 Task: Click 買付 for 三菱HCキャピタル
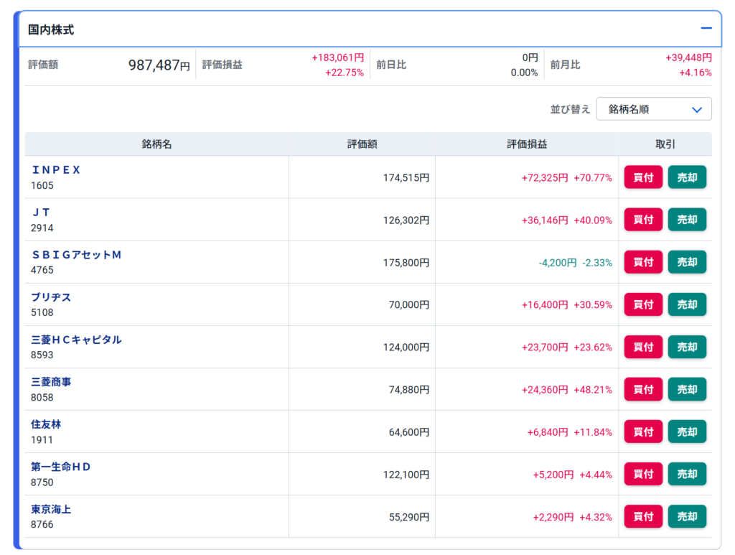point(643,347)
